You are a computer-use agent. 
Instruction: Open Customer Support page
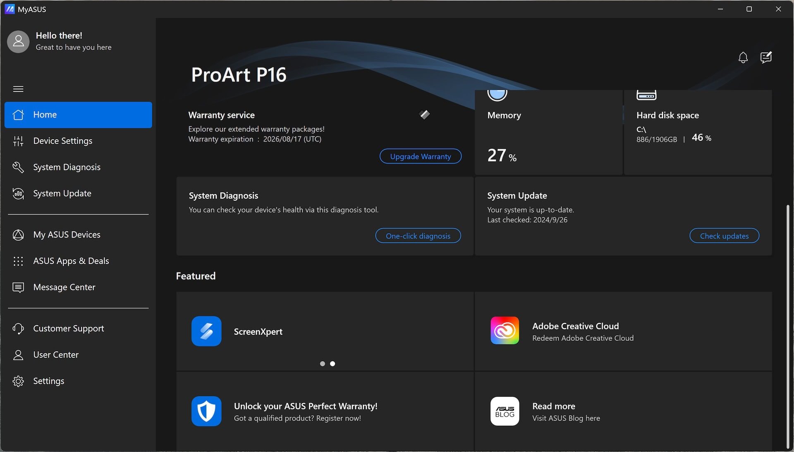[x=78, y=328]
